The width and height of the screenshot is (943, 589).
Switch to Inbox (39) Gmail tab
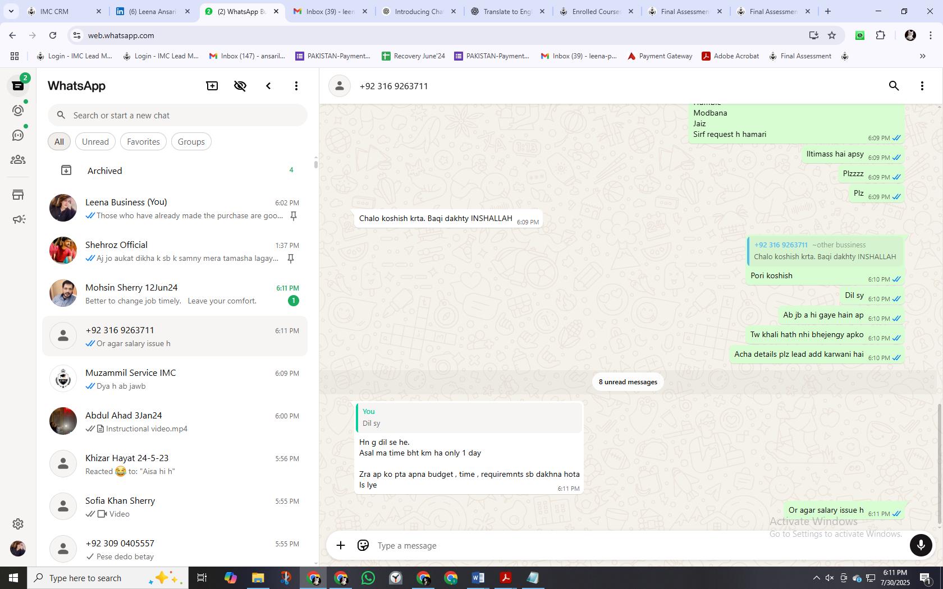[331, 11]
